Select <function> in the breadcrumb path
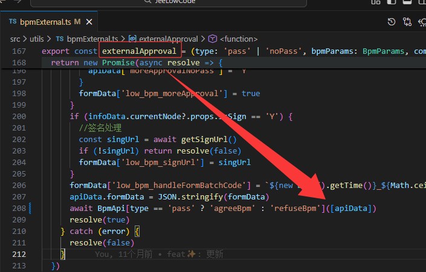Image resolution: width=426 pixels, height=272 pixels. 239,39
